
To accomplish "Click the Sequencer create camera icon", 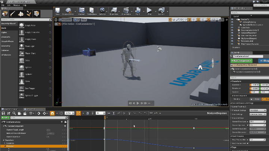I will tap(19, 113).
